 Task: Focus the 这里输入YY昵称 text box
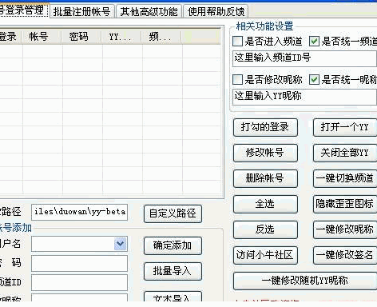point(304,97)
